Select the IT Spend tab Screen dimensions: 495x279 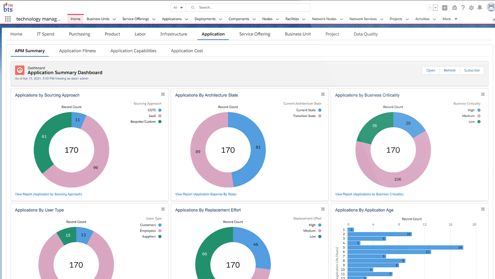(45, 34)
